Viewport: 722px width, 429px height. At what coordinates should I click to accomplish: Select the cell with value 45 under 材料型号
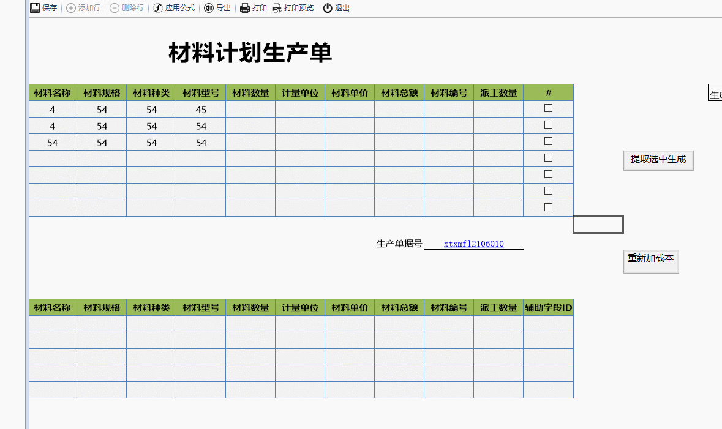(201, 110)
